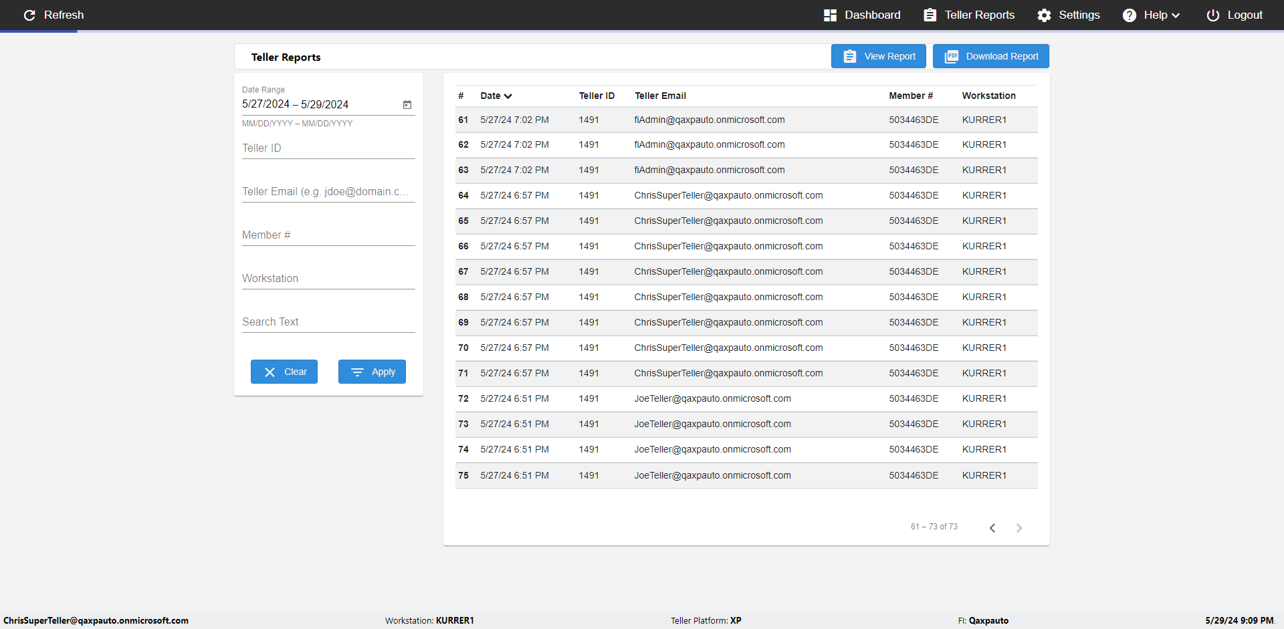Expand the Help dropdown chevron
Image resolution: width=1284 pixels, height=629 pixels.
click(1176, 15)
